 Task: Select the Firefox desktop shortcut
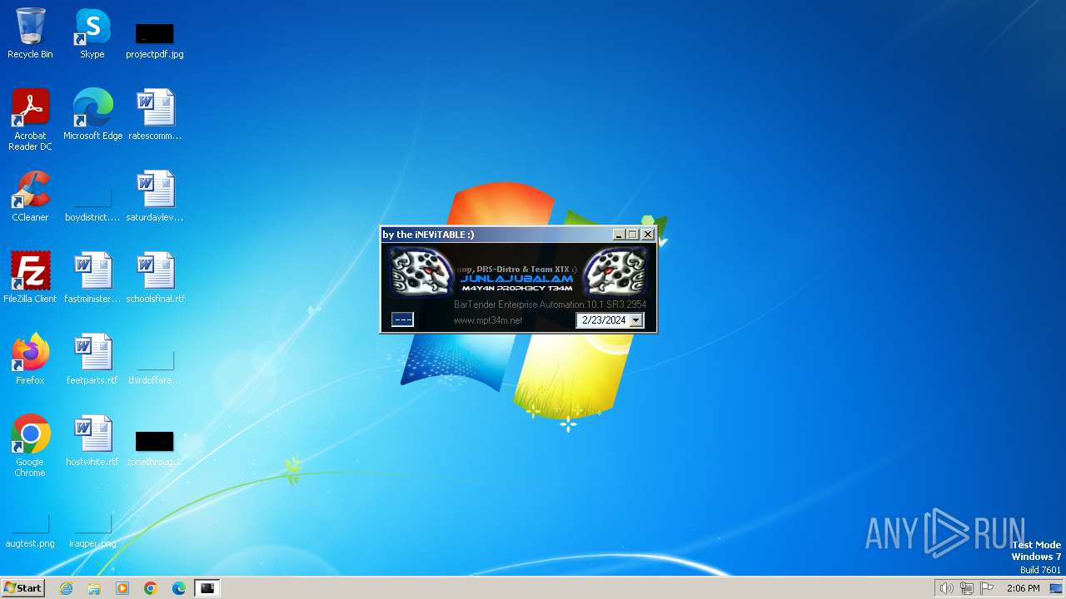click(30, 359)
